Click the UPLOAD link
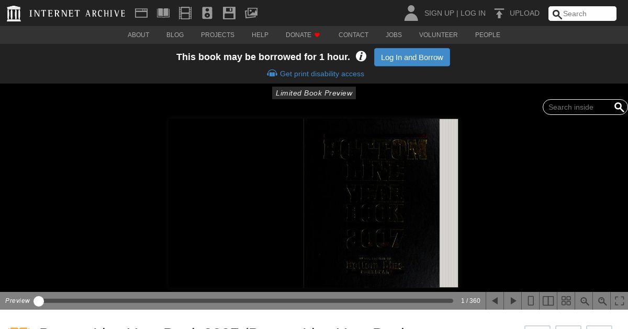 [x=524, y=13]
